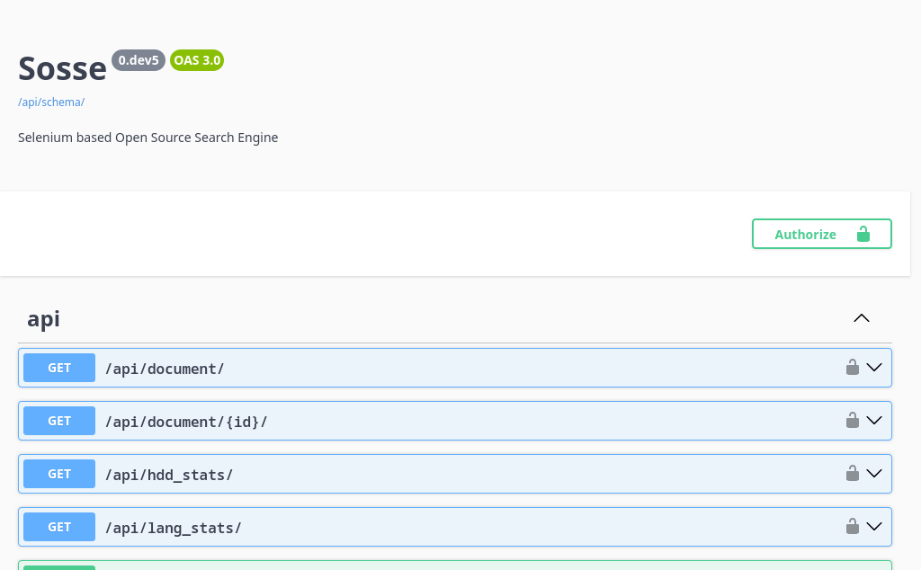The width and height of the screenshot is (921, 570).
Task: Click the lock icon on /api/lang_stats/ row
Action: (853, 527)
